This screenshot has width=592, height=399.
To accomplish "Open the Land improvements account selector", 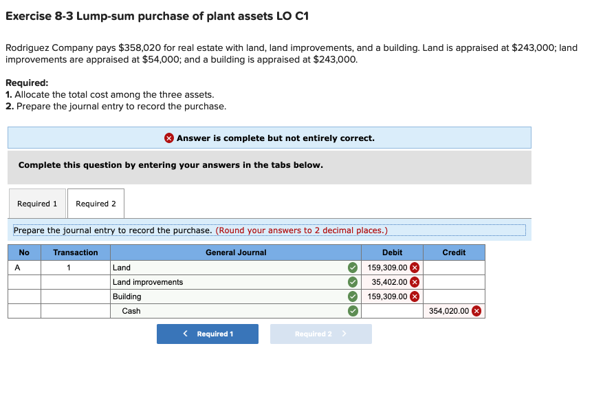I will click(x=227, y=282).
